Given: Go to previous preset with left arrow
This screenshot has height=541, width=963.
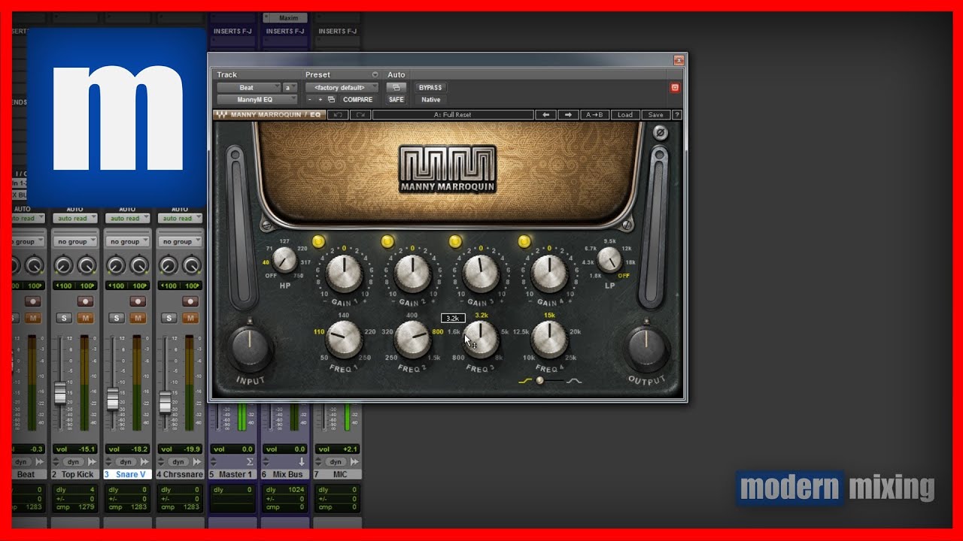Looking at the screenshot, I should (x=545, y=115).
